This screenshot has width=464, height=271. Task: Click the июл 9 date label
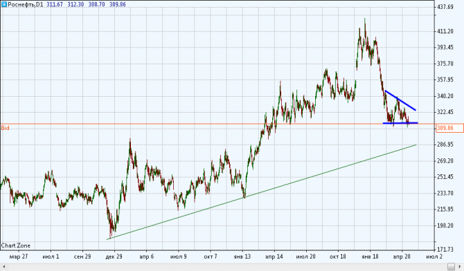[x=179, y=256]
